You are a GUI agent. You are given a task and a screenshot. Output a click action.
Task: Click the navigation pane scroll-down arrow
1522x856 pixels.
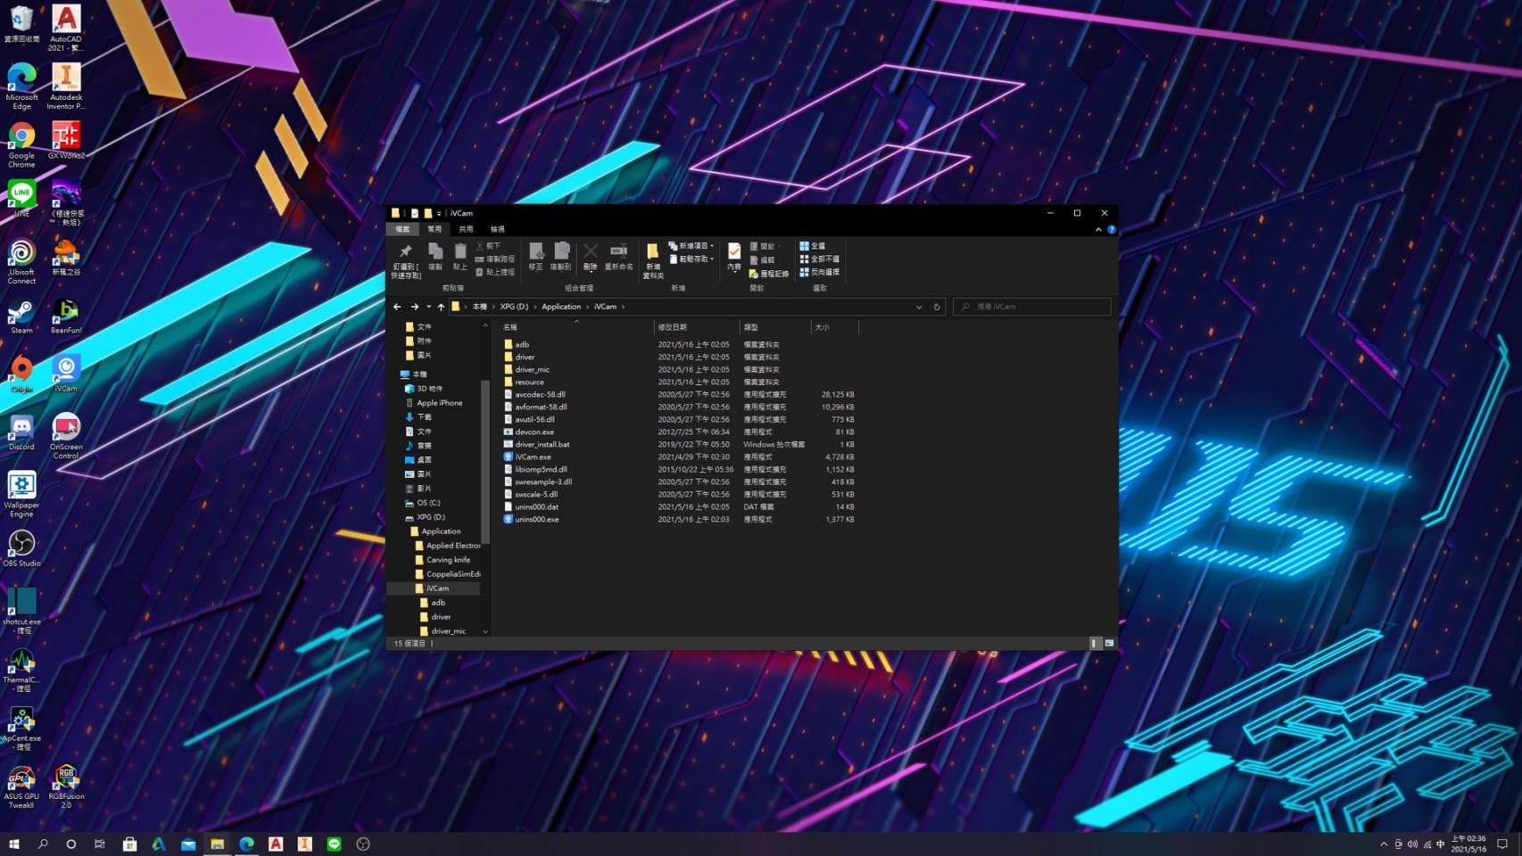(485, 631)
